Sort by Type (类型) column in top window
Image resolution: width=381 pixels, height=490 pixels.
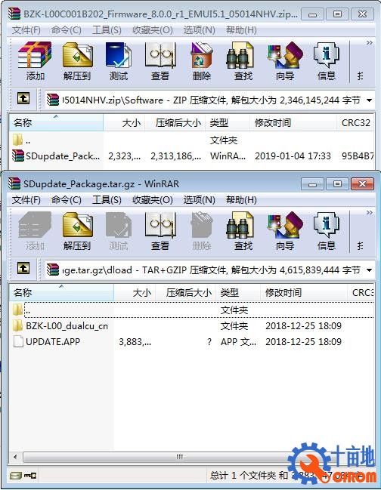[x=228, y=123]
